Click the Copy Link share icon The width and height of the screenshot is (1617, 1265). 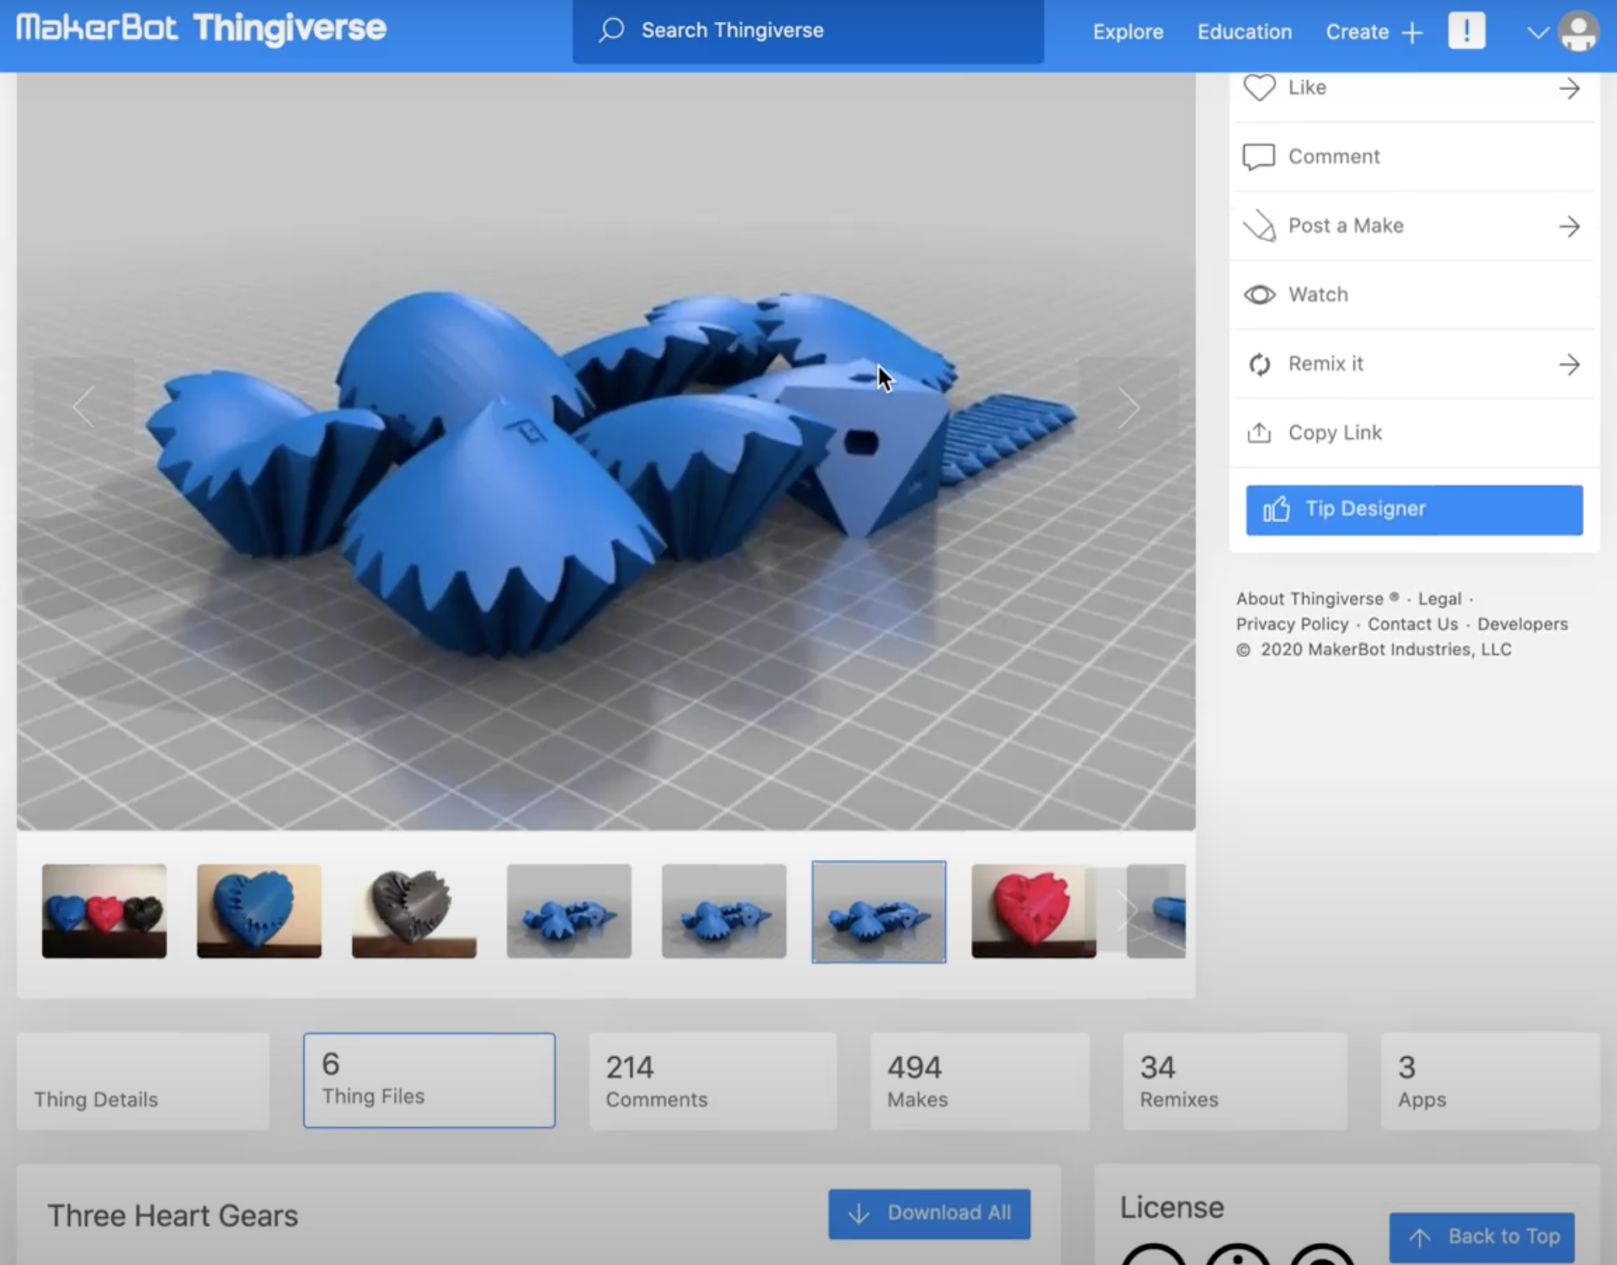[x=1259, y=433]
